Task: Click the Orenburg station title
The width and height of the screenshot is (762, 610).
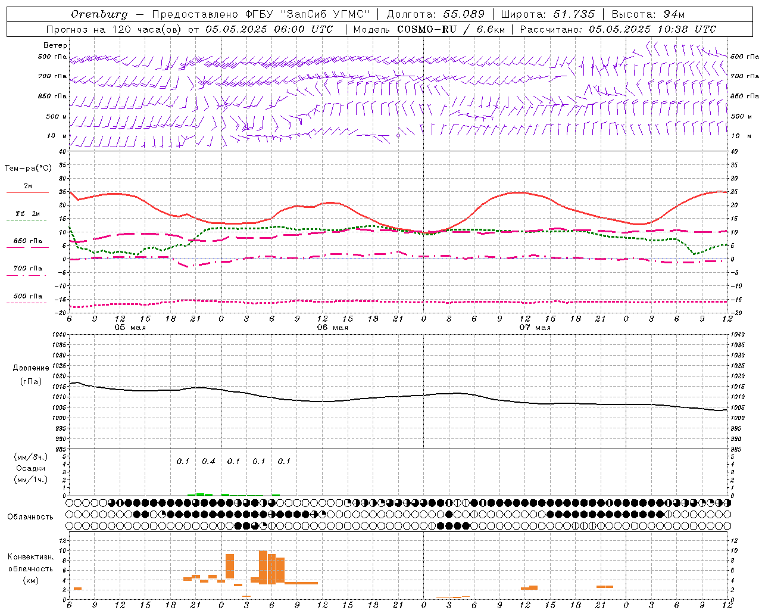Action: 99,14
